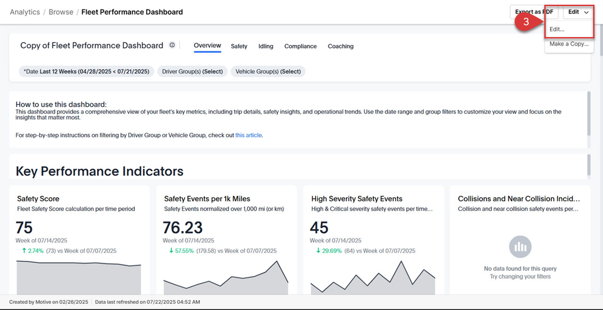Screen dimensions: 603x310
Task: Click the Safety Score sparkline chart
Action: [x=78, y=277]
